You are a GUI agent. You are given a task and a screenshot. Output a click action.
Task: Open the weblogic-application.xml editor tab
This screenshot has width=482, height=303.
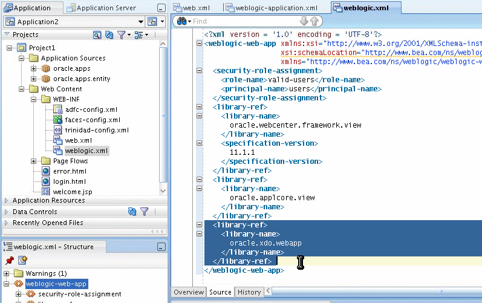(x=272, y=8)
